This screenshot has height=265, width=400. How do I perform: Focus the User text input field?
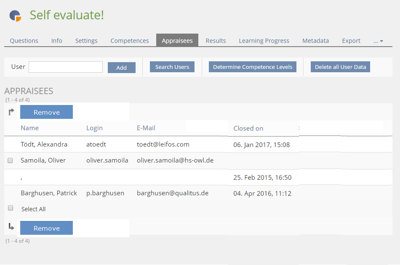pos(66,67)
